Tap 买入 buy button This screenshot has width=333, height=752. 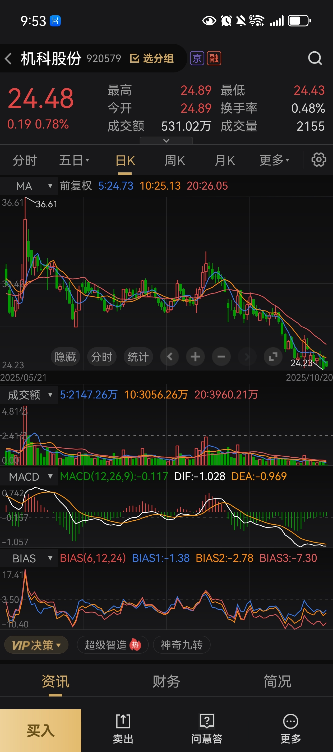pyautogui.click(x=40, y=730)
